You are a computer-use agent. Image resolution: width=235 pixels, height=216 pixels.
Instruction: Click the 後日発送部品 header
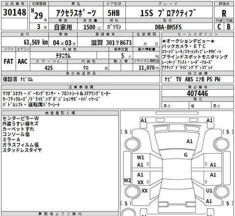click(x=81, y=73)
